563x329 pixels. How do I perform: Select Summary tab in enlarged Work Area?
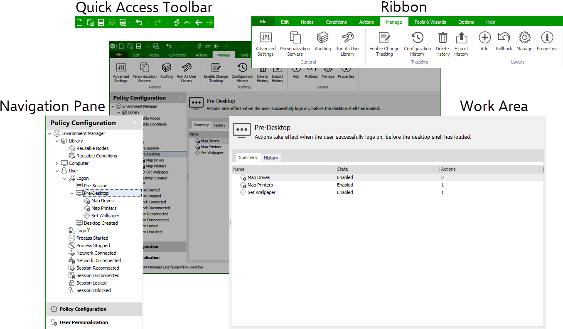(248, 157)
